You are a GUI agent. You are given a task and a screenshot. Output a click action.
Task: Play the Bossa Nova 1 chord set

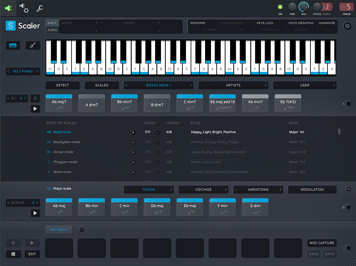click(35, 109)
